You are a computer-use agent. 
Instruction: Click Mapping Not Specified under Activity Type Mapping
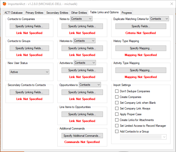(141, 77)
